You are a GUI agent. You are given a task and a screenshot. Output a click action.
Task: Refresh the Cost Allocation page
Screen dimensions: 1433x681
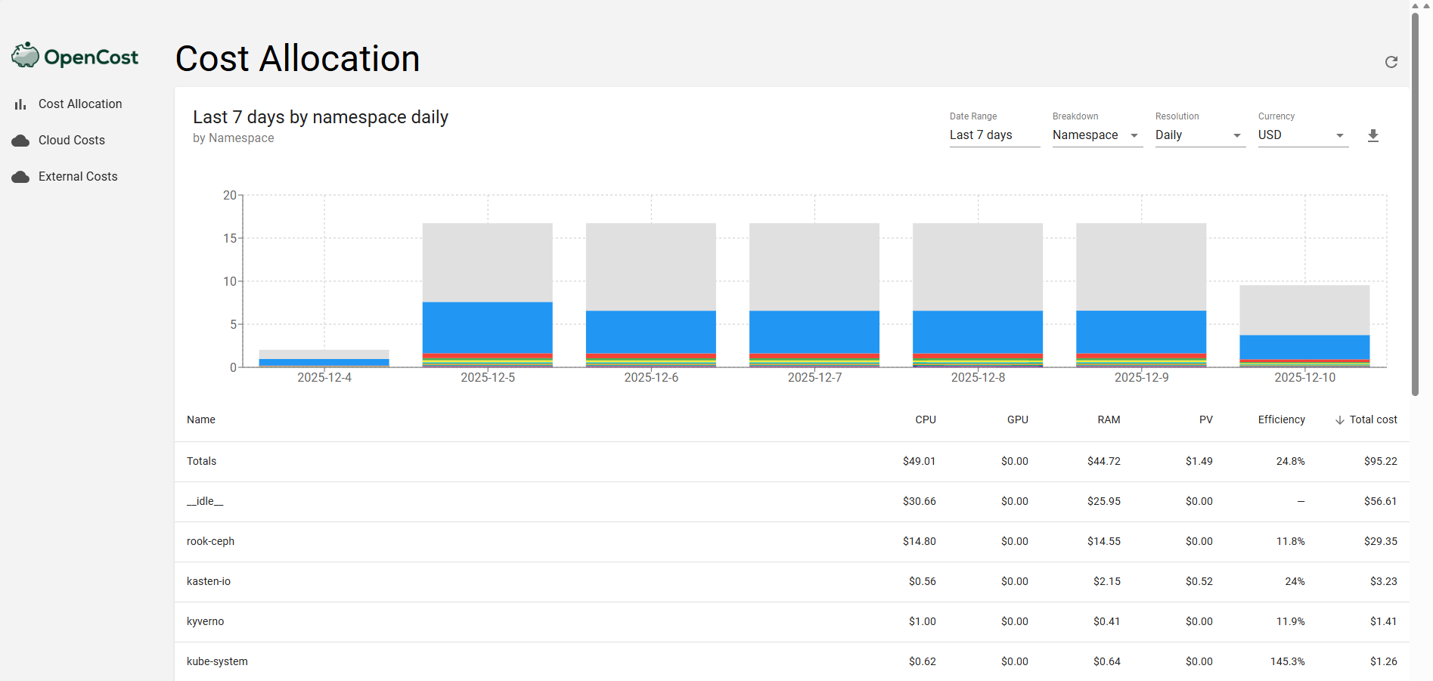coord(1391,62)
